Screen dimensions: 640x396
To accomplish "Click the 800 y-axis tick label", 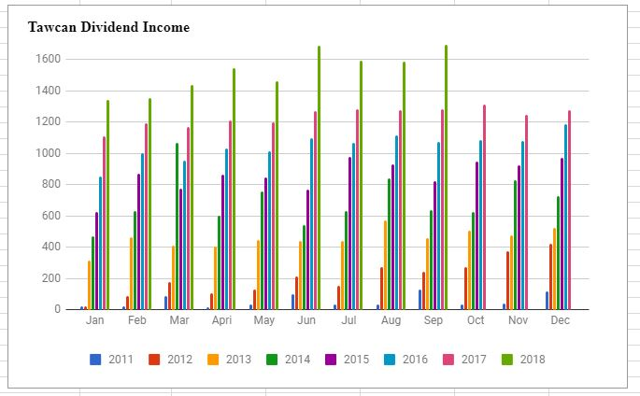I will click(51, 184).
